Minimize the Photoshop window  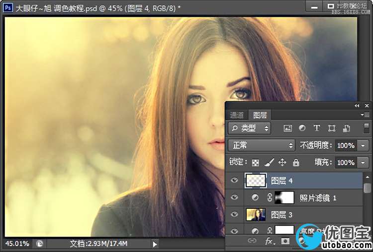[314, 7]
